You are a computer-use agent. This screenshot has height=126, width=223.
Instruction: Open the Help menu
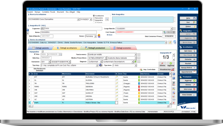pos(78,12)
